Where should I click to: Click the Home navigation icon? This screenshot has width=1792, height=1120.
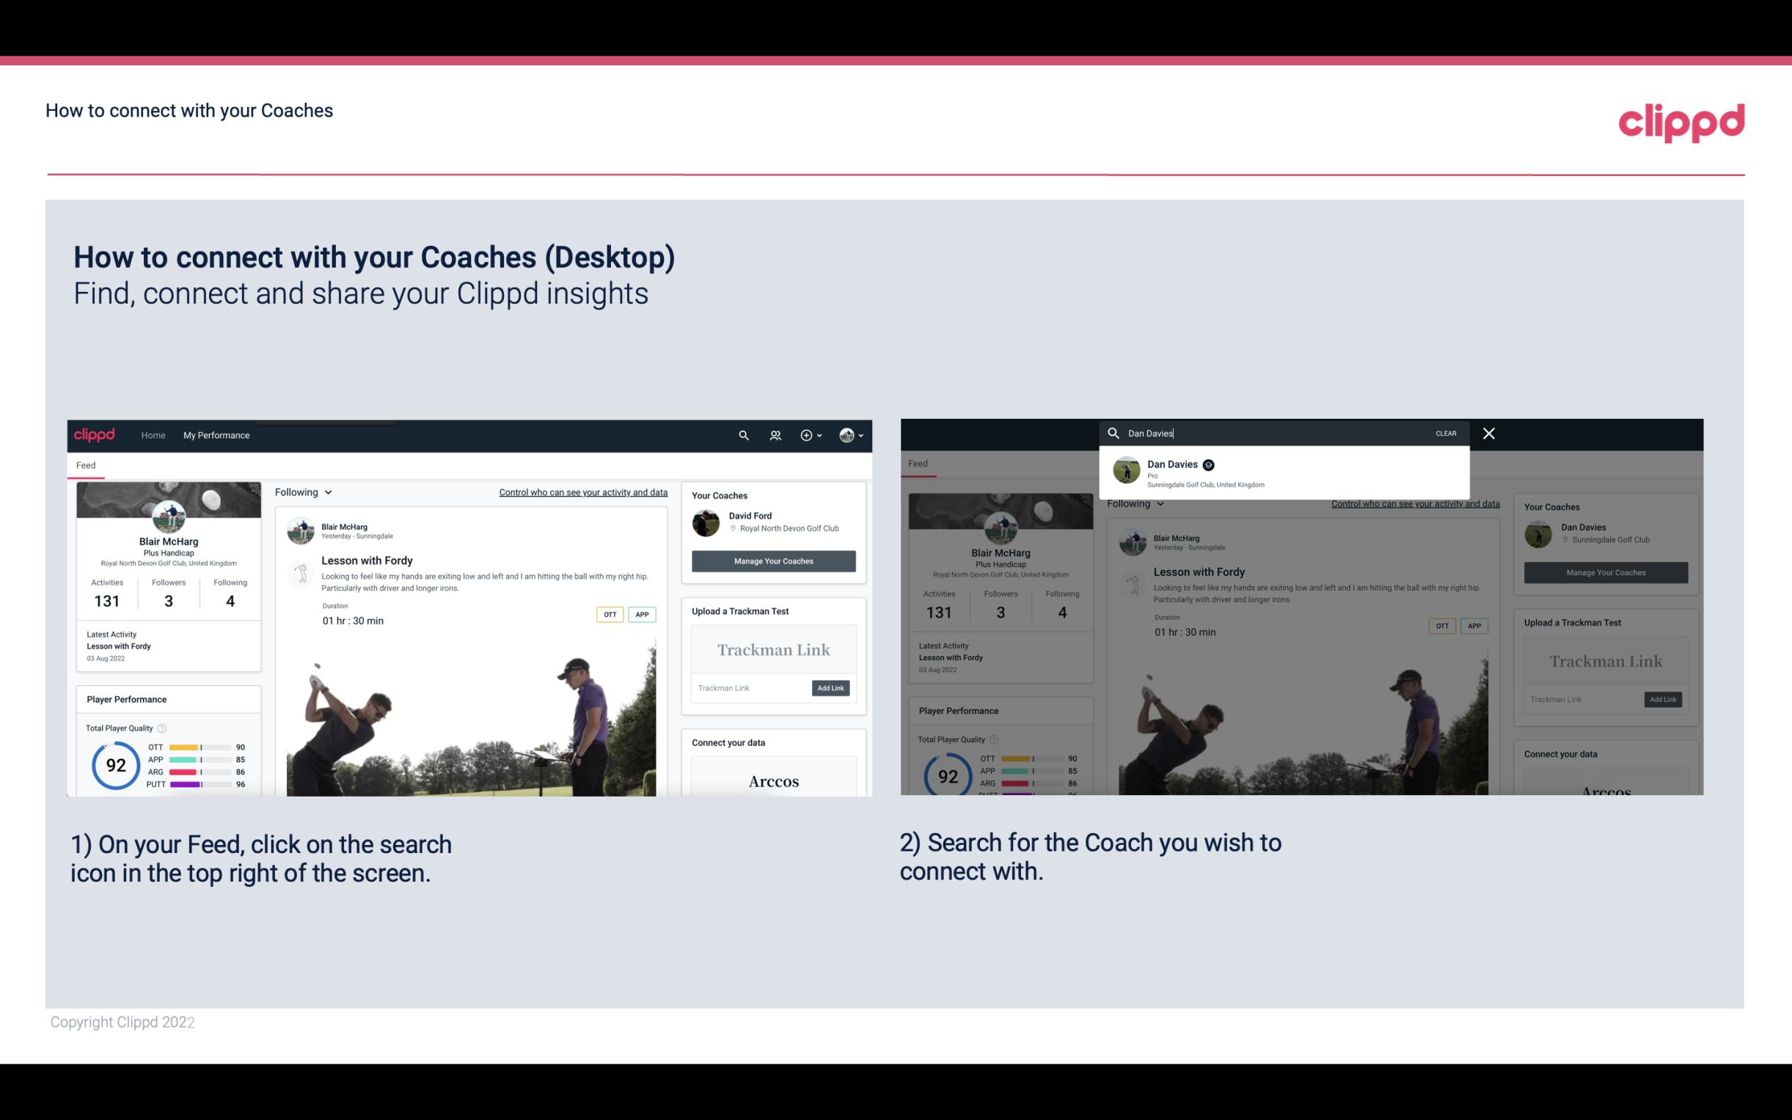(x=153, y=436)
